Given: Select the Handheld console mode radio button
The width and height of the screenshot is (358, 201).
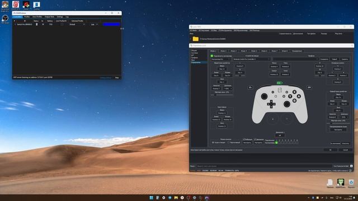Looking at the screenshot, I should [228, 142].
